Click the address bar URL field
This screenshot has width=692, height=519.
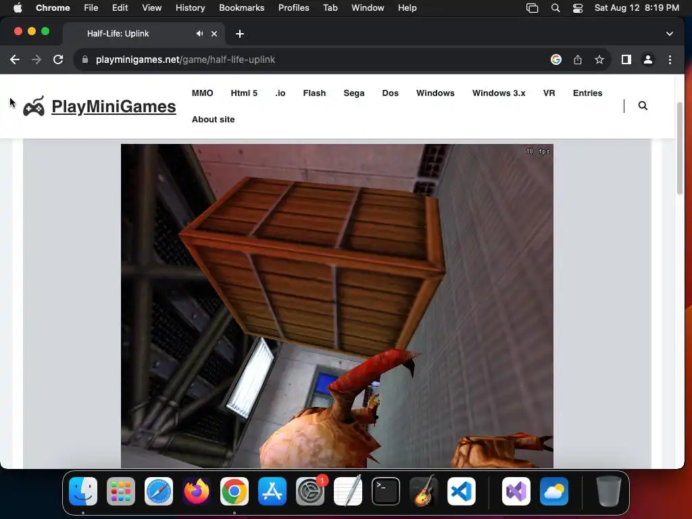coord(309,59)
